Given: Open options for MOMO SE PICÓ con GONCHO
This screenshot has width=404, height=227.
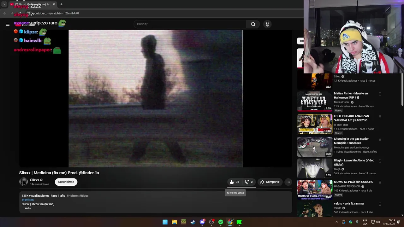Looking at the screenshot, I should click(380, 182).
